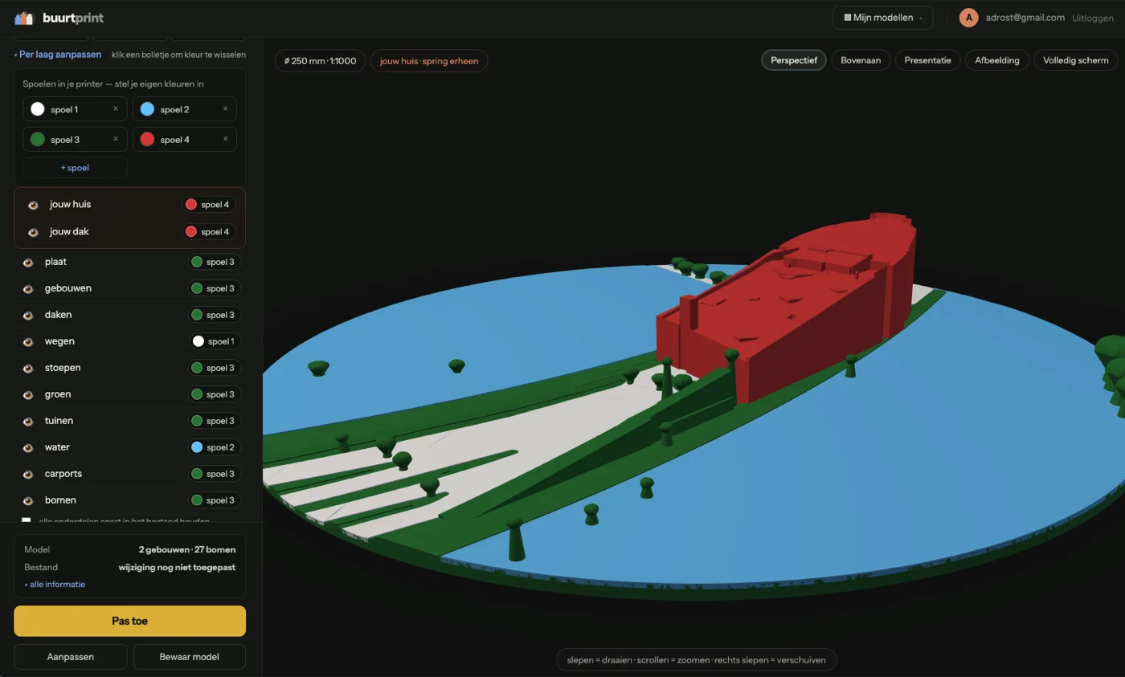Click the Uitloggen link
Image resolution: width=1125 pixels, height=677 pixels.
pos(1093,18)
